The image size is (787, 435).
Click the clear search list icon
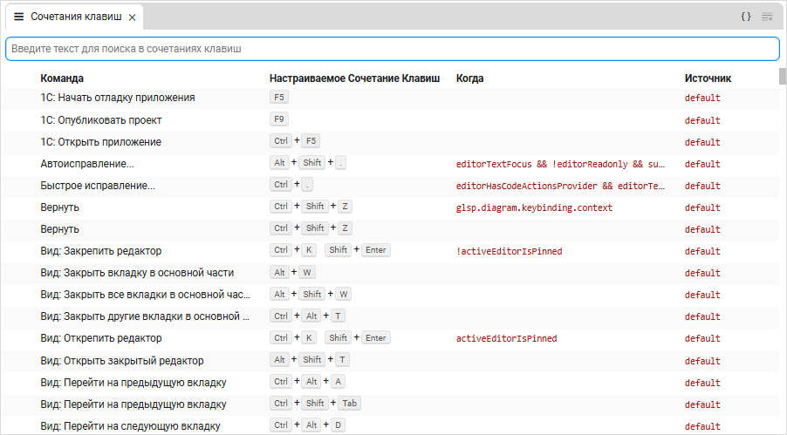coord(767,17)
